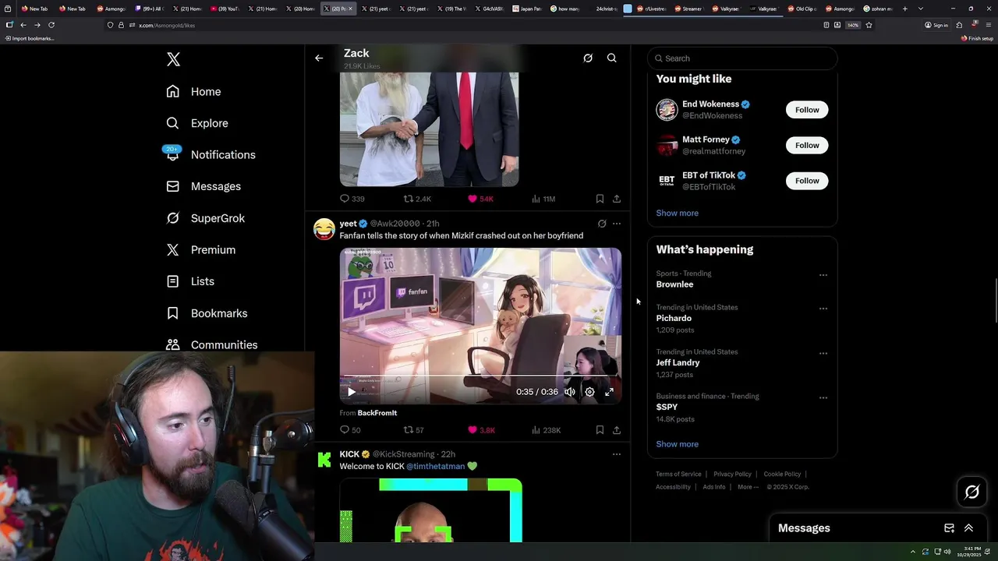Click the Grok icon on yeet's post

tap(602, 224)
